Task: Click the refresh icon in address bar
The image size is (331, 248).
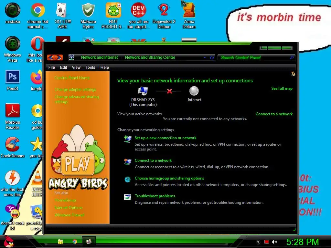Action: tap(212, 57)
